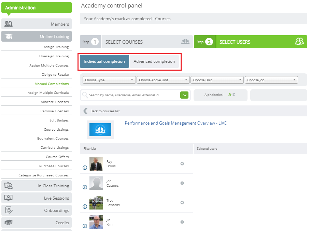This screenshot has width=310, height=231.
Task: Open Edit Badges link
Action: [59, 120]
